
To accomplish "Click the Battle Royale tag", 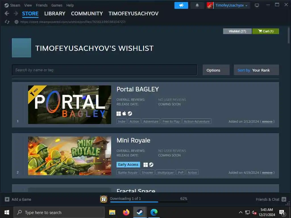I will coord(128,173).
